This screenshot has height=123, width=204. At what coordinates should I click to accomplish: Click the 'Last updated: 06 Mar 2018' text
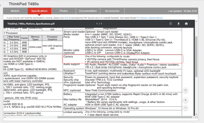coord(182,11)
